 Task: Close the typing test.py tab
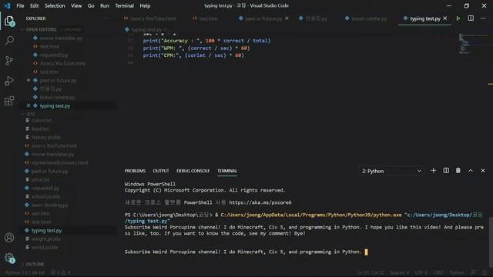(445, 18)
